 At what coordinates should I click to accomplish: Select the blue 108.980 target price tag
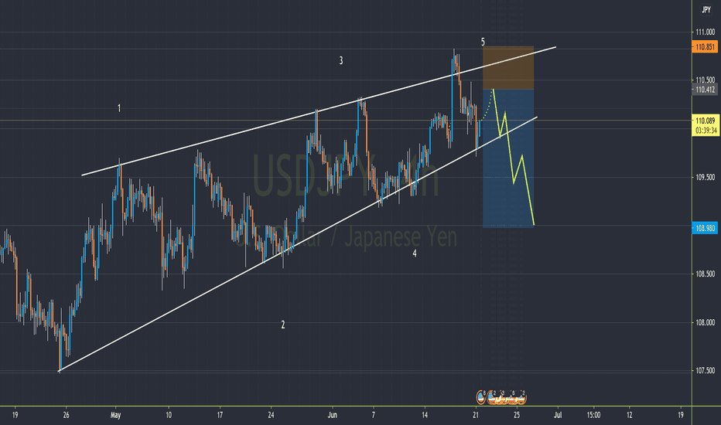[x=705, y=228]
